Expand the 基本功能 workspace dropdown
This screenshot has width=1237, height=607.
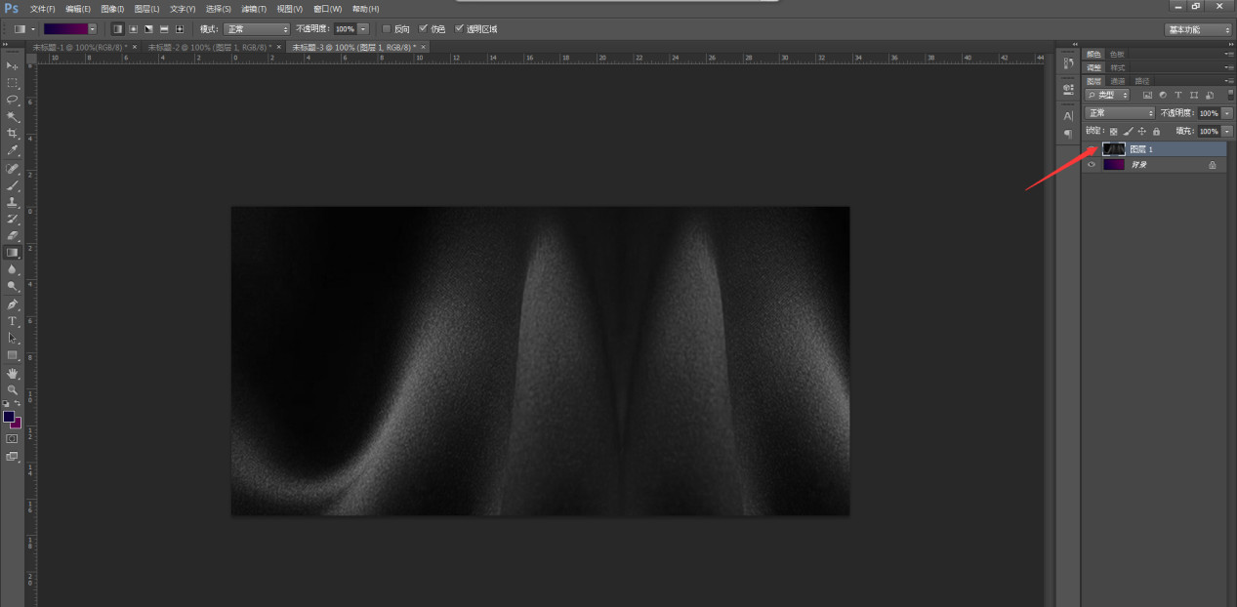pyautogui.click(x=1198, y=29)
